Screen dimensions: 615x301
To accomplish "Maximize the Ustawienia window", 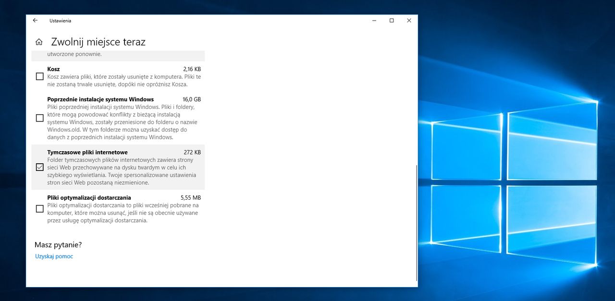I will point(392,21).
